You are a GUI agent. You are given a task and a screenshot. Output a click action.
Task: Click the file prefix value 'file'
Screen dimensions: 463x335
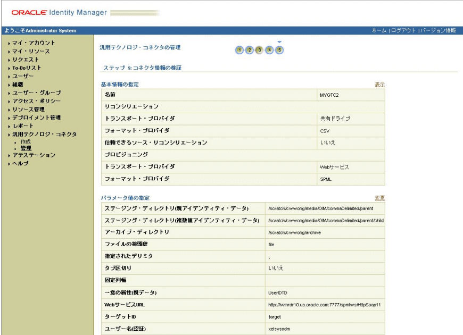[x=271, y=245]
